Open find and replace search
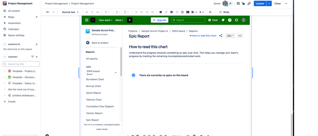Image resolution: width=318 pixels, height=136 pixels. coord(210,12)
